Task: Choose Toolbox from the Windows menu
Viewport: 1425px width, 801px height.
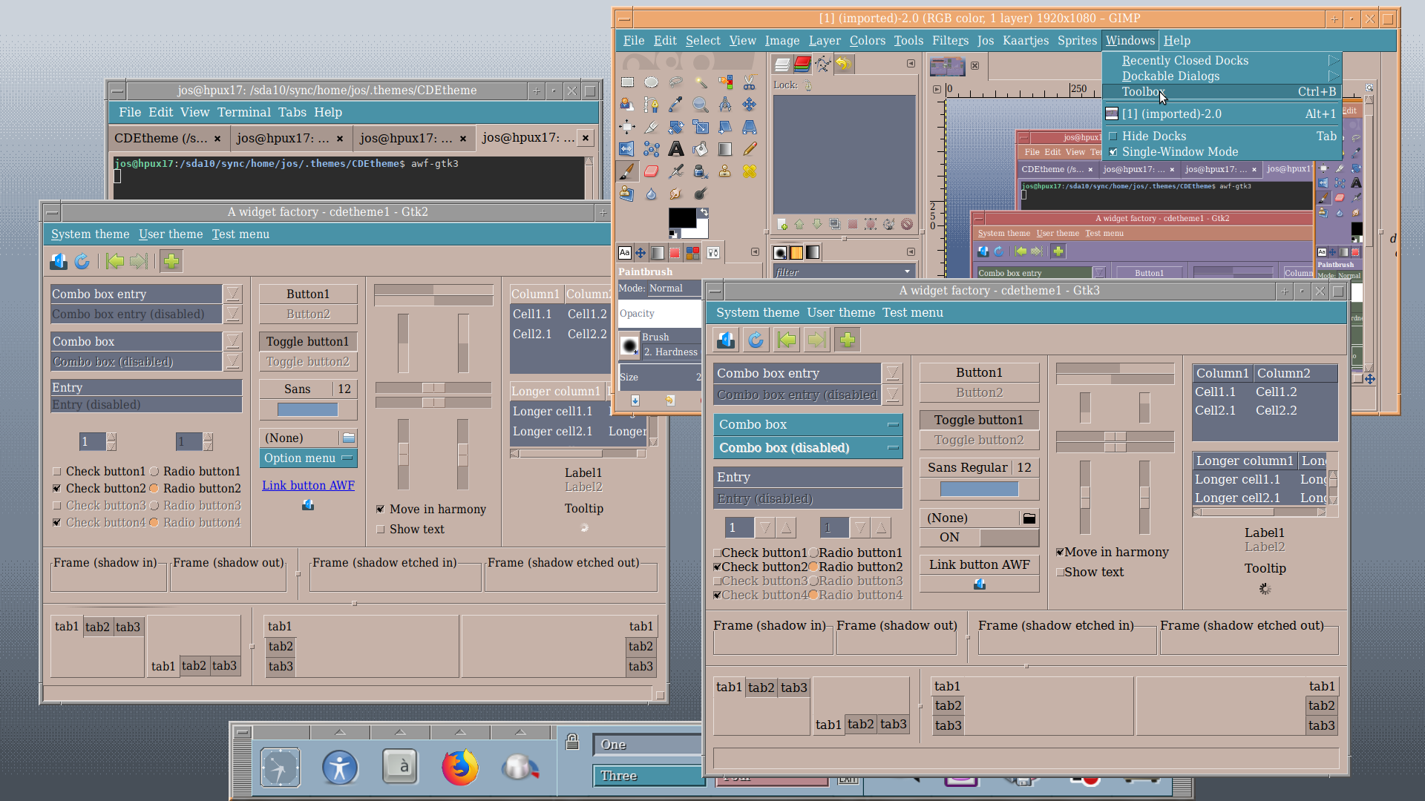Action: pyautogui.click(x=1222, y=92)
